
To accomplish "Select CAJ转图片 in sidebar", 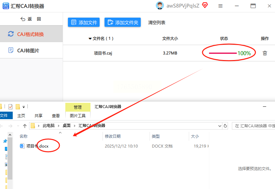I will [x=31, y=51].
